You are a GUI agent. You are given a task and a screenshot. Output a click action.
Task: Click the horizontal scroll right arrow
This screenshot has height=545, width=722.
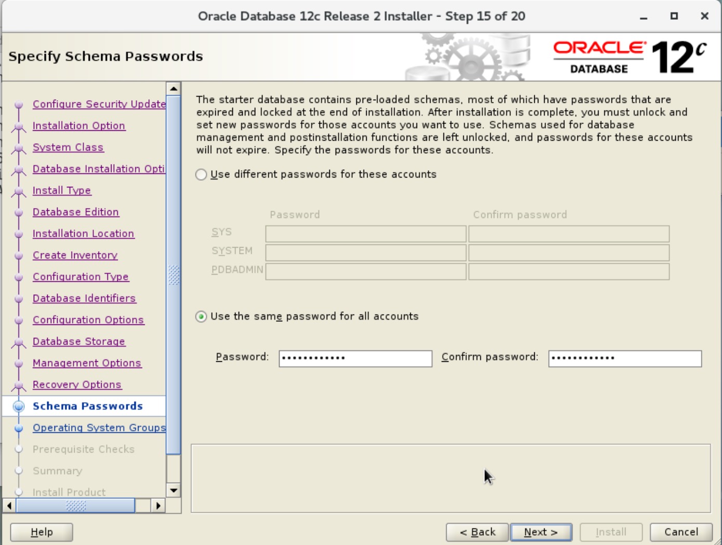[158, 506]
